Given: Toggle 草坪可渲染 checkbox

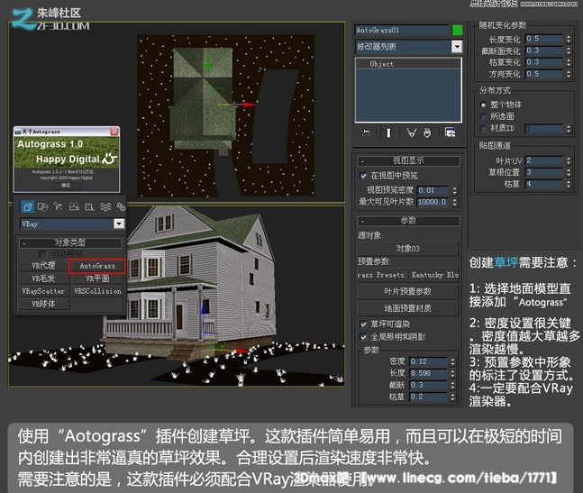Looking at the screenshot, I should pyautogui.click(x=363, y=324).
